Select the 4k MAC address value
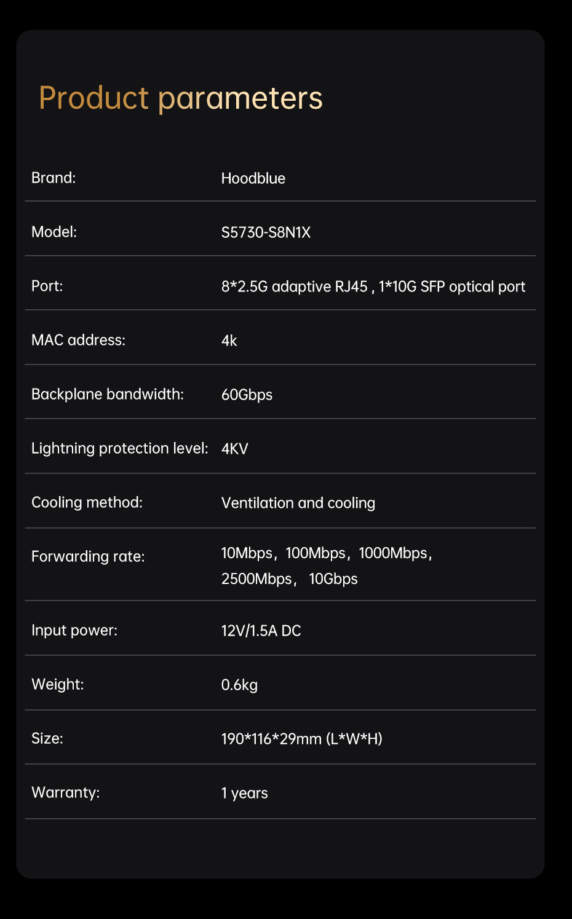 point(229,341)
